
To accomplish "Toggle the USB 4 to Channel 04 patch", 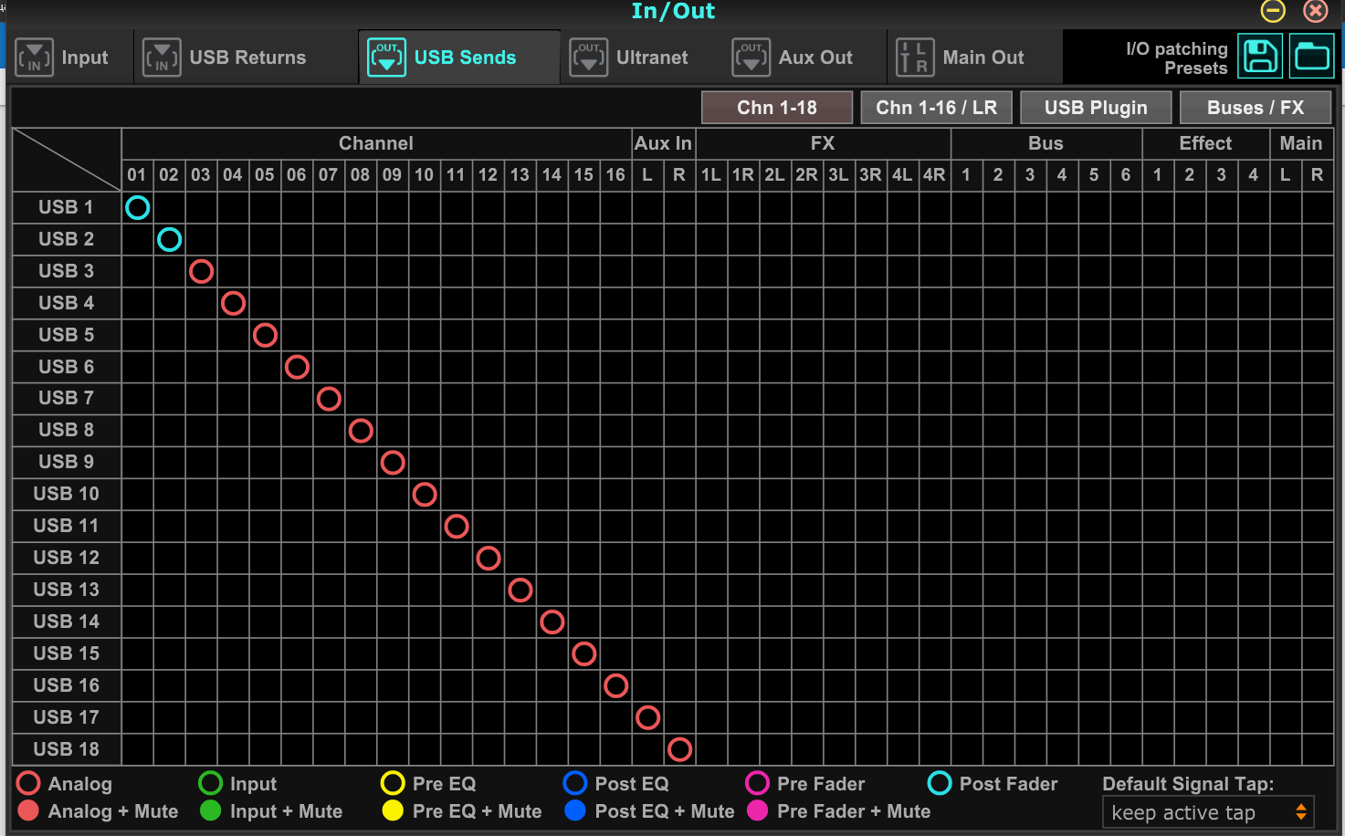I will point(234,303).
